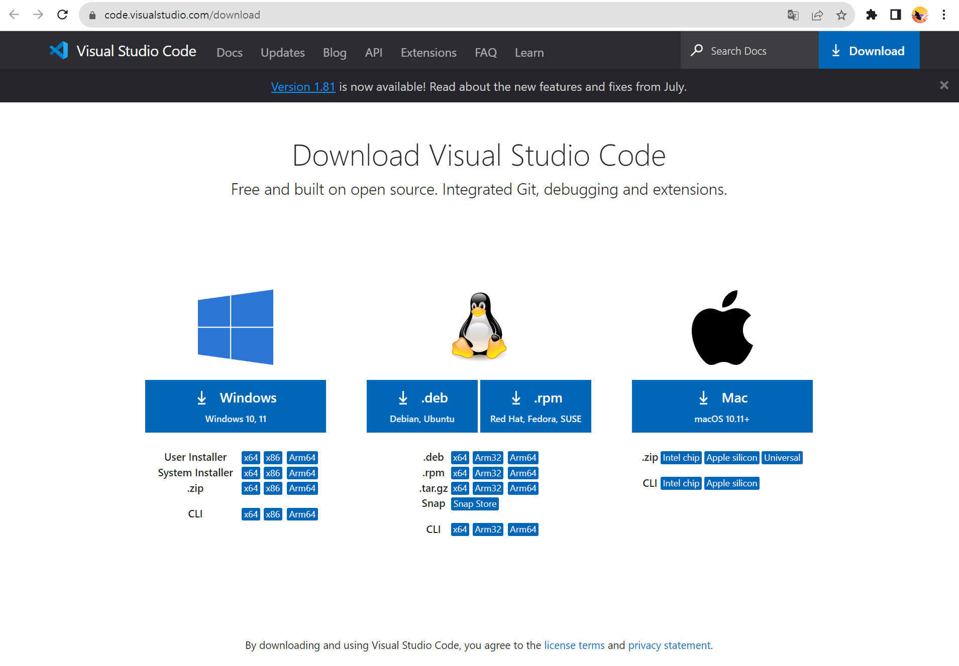The height and width of the screenshot is (666, 959).
Task: Open the Docs menu item
Action: pos(230,52)
